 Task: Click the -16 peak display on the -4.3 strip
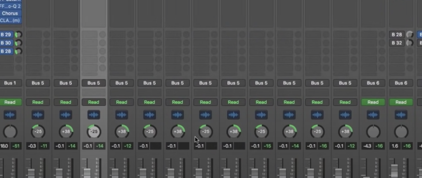tap(379, 146)
